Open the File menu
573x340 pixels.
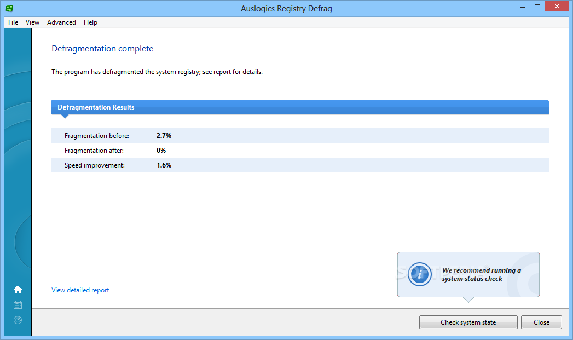click(x=13, y=22)
